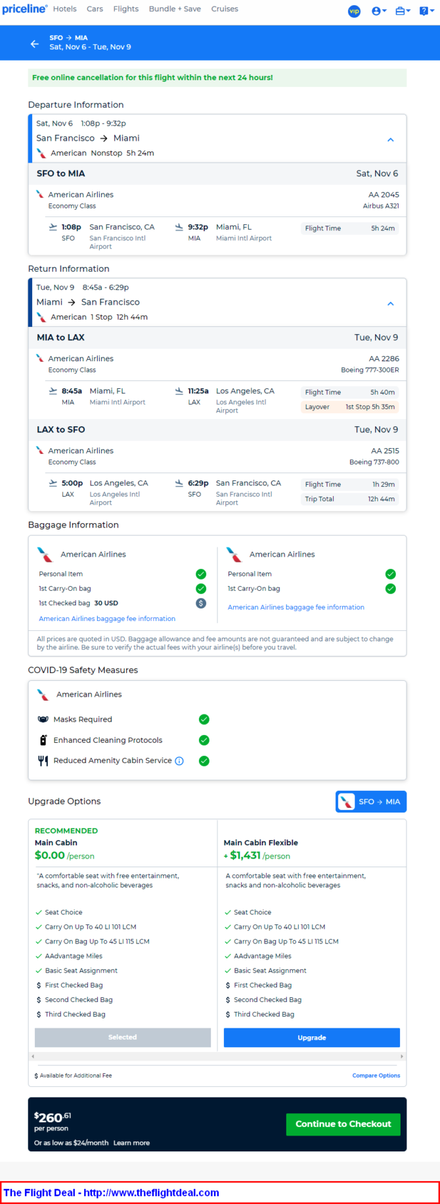Open the help question mark dropdown
This screenshot has width=440, height=1204.
(426, 11)
